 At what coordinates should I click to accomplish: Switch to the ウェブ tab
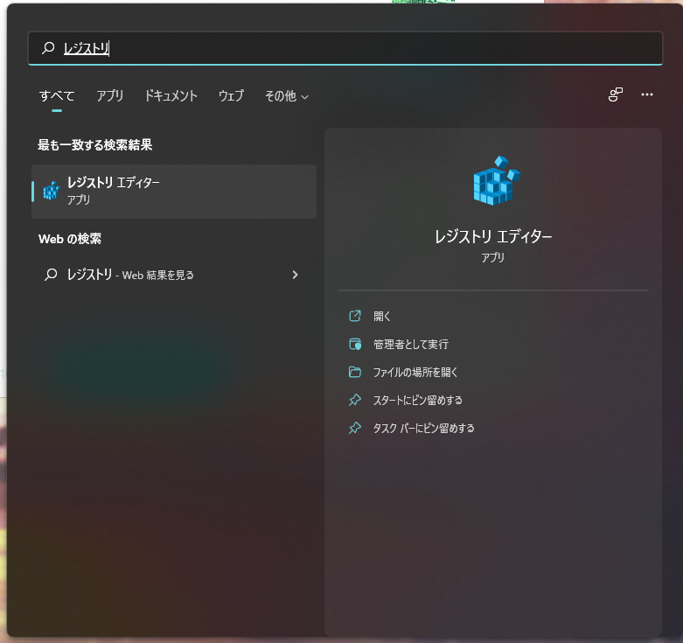click(x=231, y=95)
